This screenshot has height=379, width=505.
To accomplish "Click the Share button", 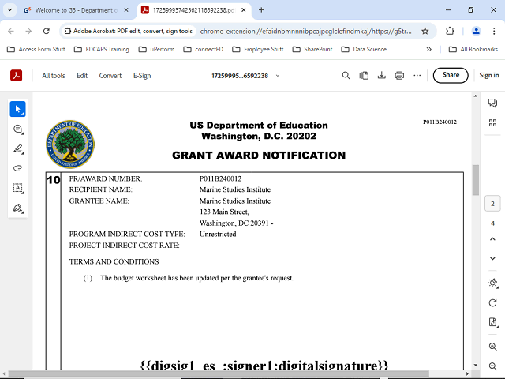I will [x=451, y=75].
